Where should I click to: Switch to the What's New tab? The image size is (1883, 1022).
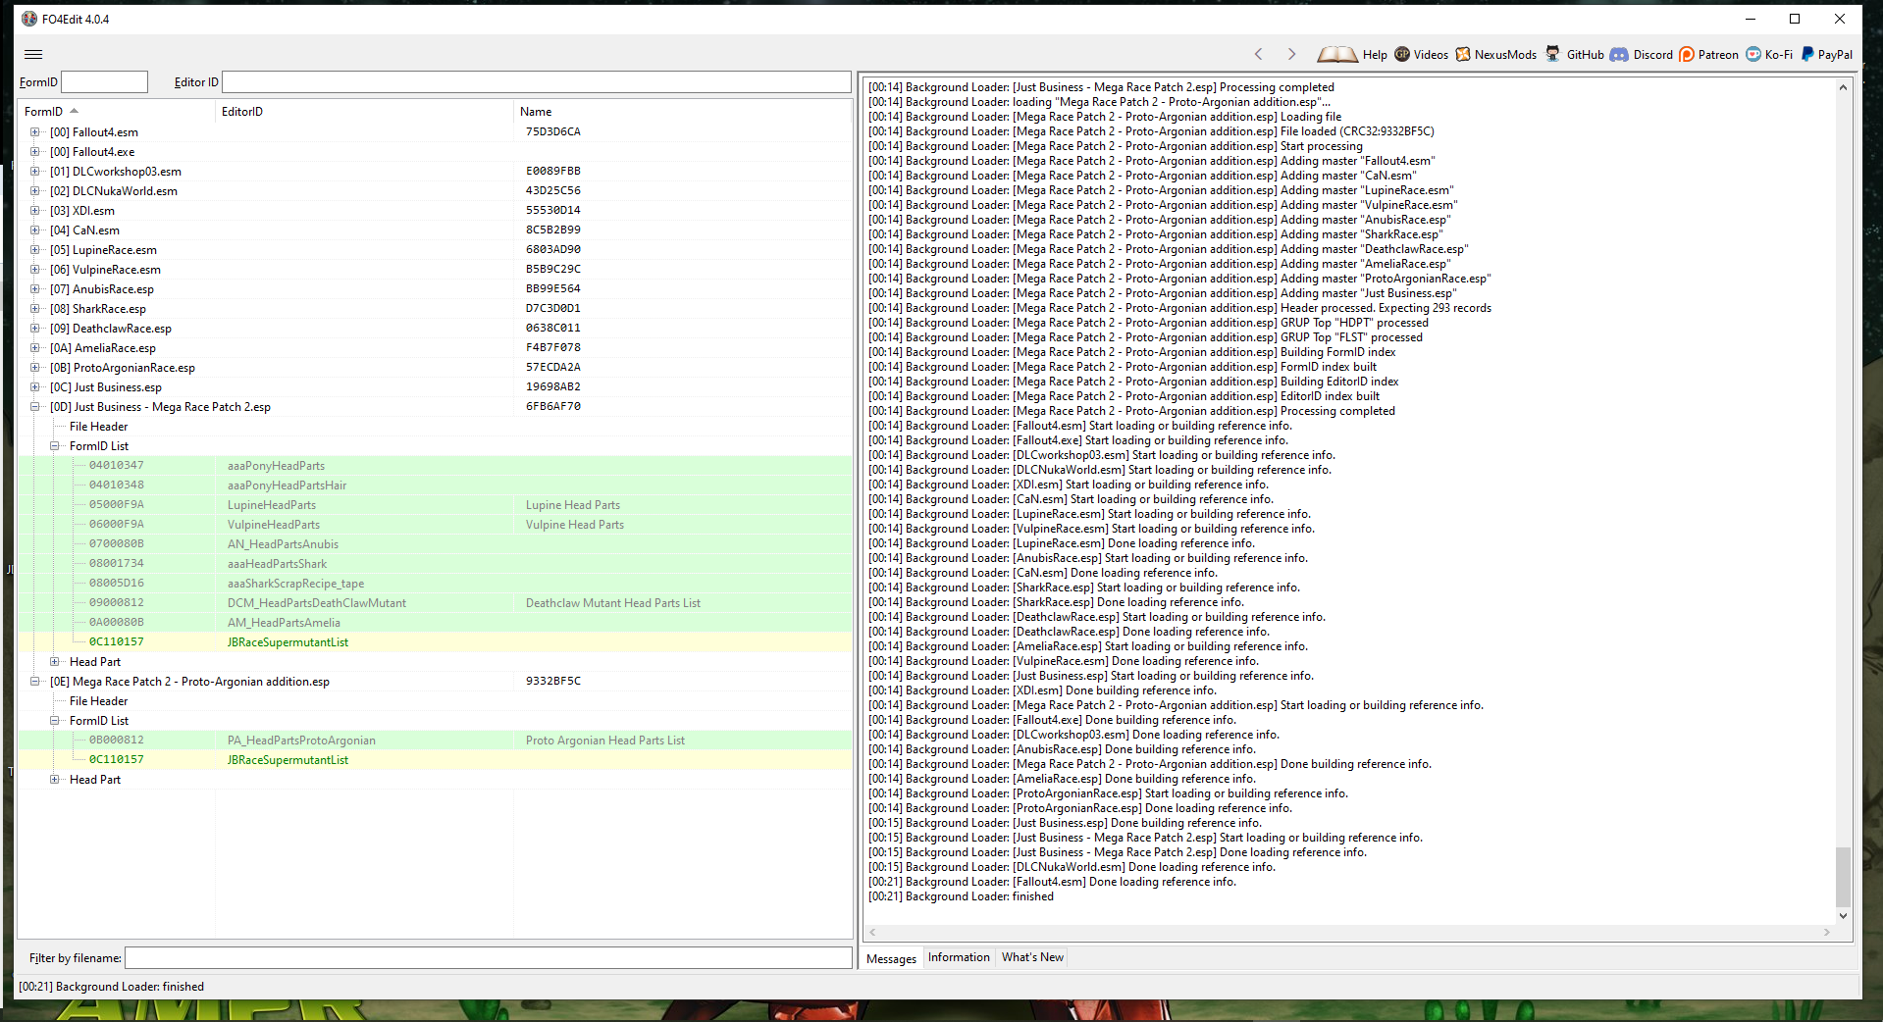1032,957
